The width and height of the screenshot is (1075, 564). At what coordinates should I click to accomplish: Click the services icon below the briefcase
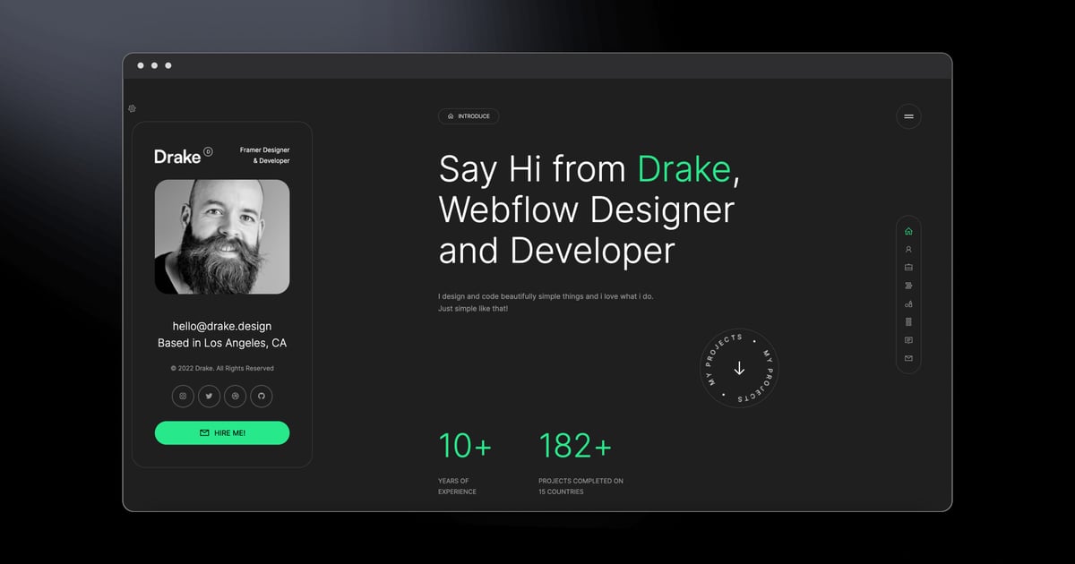(907, 285)
